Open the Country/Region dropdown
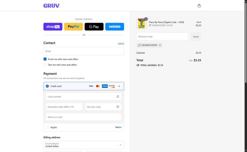The width and height of the screenshot is (247, 152). [84, 145]
